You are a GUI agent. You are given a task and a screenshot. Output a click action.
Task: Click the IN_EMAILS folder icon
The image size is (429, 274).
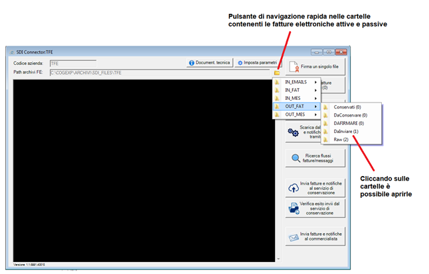click(x=277, y=82)
